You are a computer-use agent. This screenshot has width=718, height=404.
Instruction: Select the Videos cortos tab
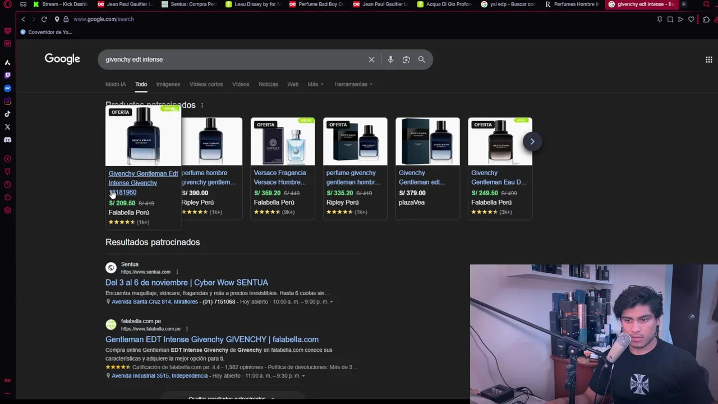point(206,84)
